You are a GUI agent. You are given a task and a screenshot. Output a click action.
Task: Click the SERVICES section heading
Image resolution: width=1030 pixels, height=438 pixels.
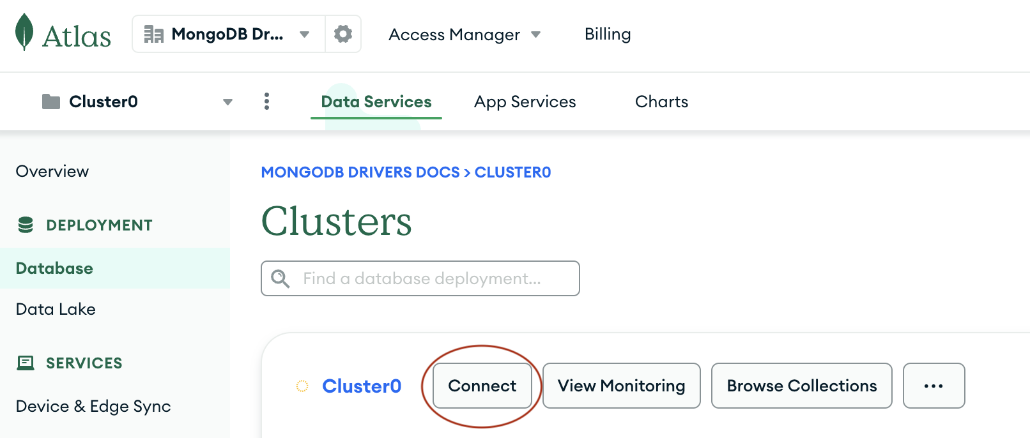click(84, 363)
